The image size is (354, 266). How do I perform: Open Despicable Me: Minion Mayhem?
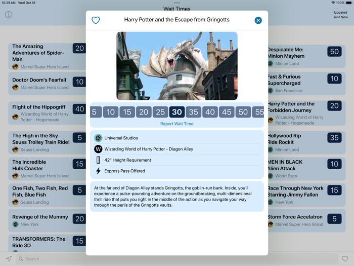tap(307, 56)
